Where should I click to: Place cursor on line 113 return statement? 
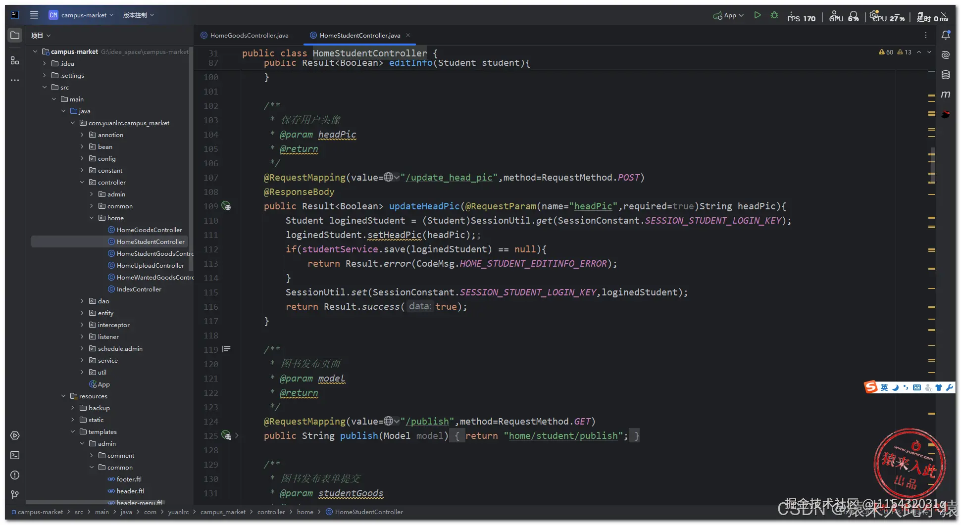pyautogui.click(x=462, y=264)
